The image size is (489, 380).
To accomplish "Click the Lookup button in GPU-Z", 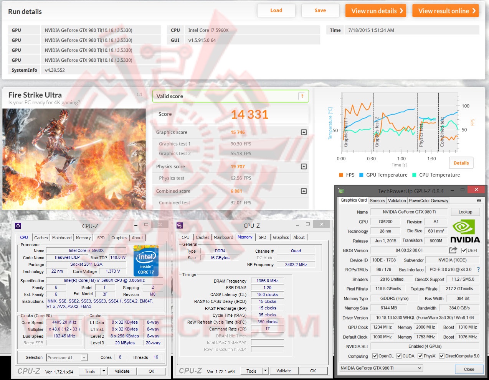I will coord(465,212).
